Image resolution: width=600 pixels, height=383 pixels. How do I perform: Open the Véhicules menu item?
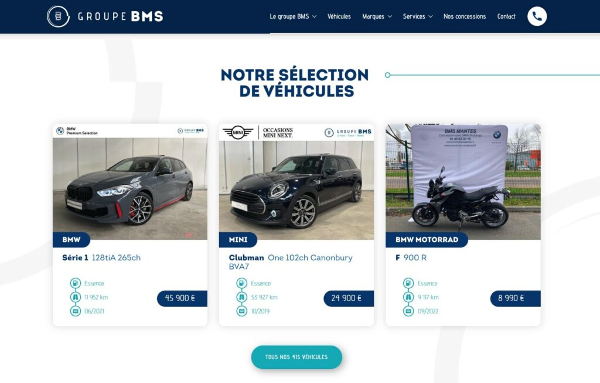[339, 16]
